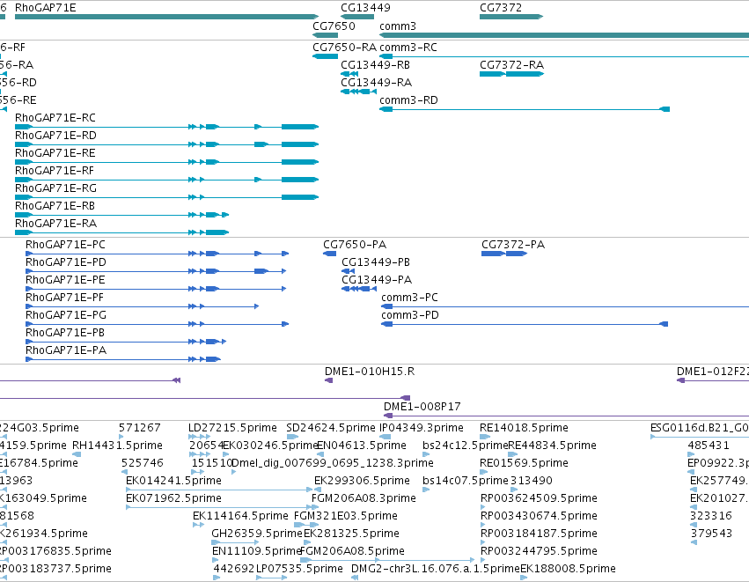Select the comm3 gene label
Screen dimensions: 749x582
(398, 26)
